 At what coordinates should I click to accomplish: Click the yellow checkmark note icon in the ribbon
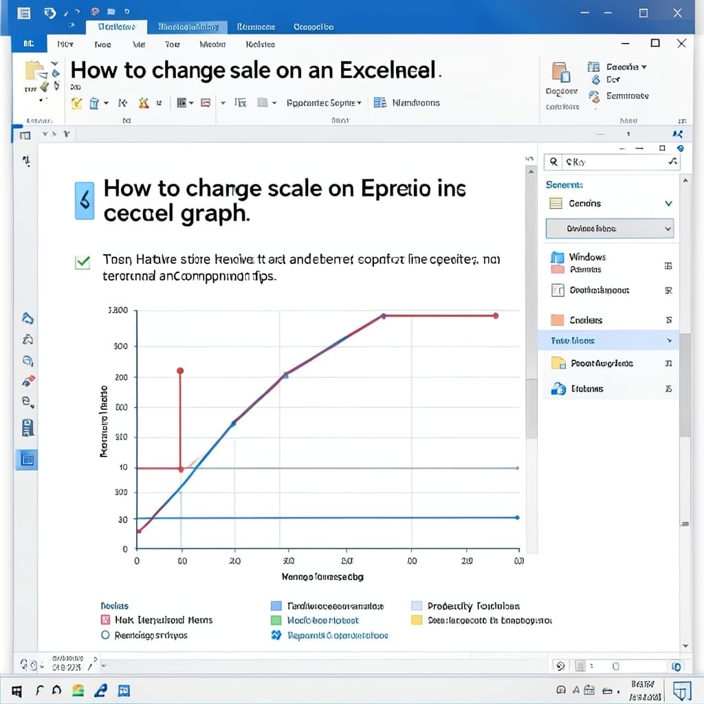[77, 103]
